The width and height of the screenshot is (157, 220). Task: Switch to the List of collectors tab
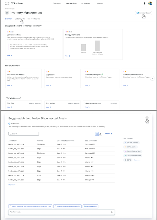tap(34, 19)
